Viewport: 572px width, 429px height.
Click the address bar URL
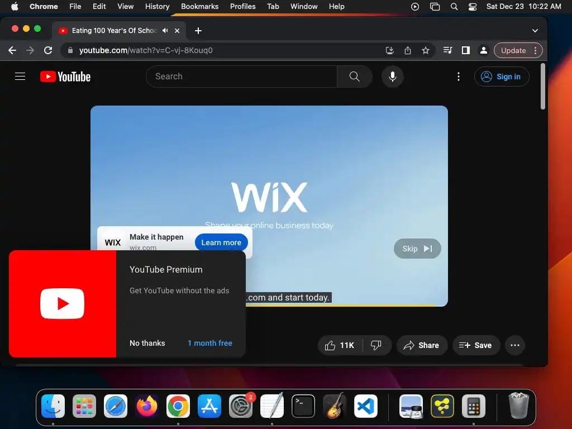[146, 50]
